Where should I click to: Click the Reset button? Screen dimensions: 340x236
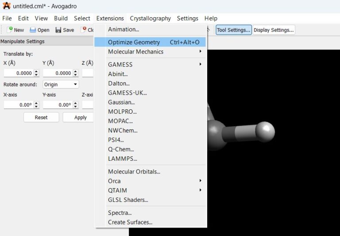[41, 117]
